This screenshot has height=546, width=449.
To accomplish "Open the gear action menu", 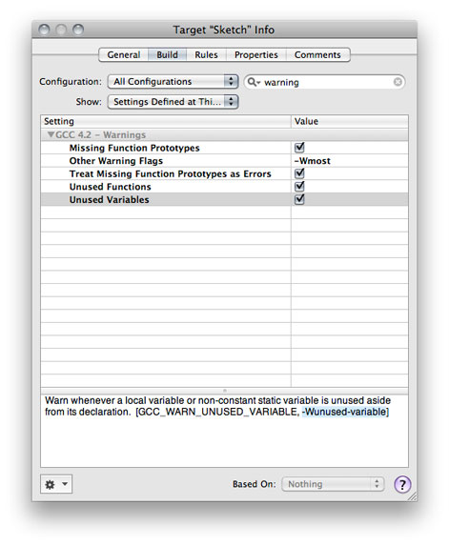I will (x=56, y=484).
